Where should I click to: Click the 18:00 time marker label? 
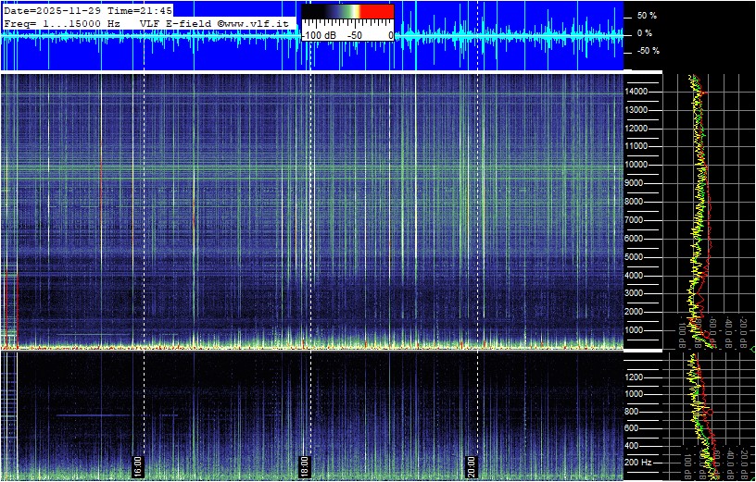(305, 464)
